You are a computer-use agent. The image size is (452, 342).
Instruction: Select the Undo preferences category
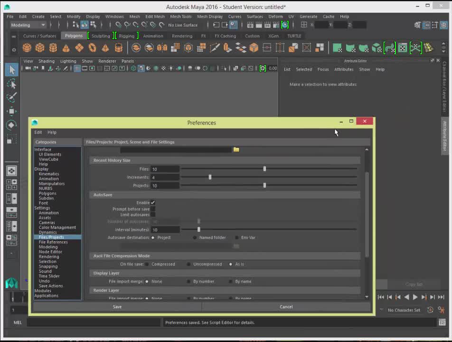pos(44,281)
